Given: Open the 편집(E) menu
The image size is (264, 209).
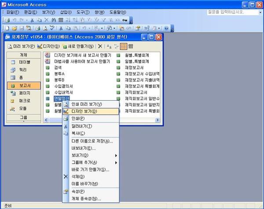Looking at the screenshot, I should tap(31, 12).
